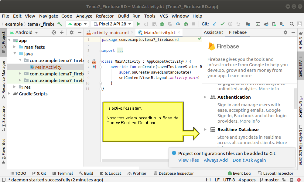Click master branch in status bar
The width and height of the screenshot is (304, 182).
(x=269, y=180)
